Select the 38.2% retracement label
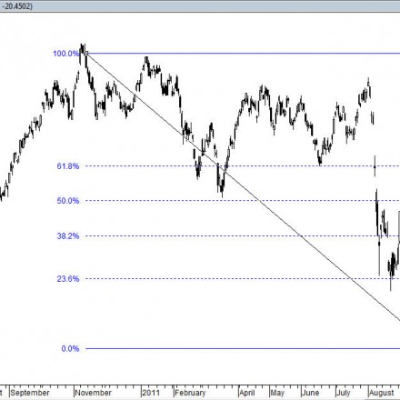 68,236
